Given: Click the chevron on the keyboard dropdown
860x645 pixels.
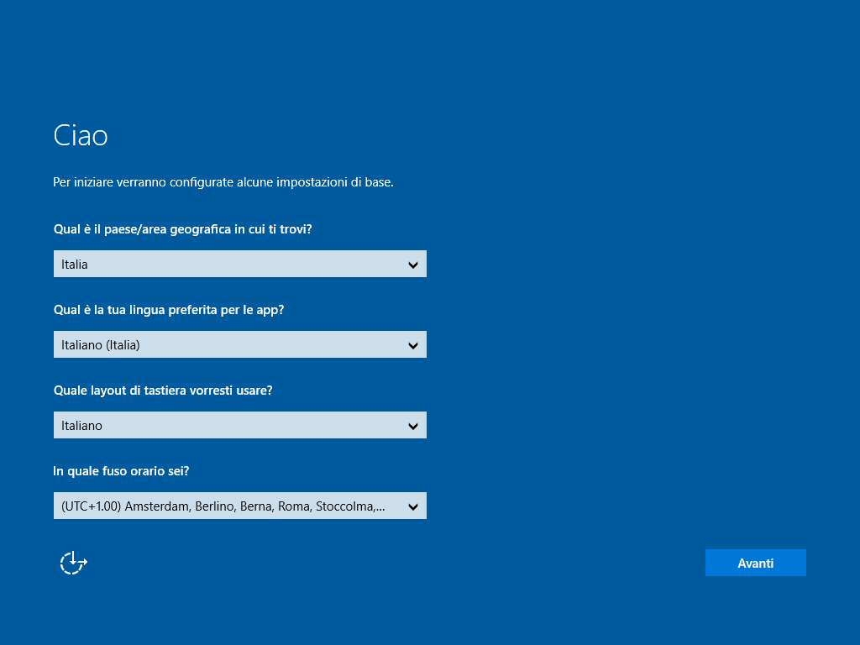Looking at the screenshot, I should tap(412, 425).
